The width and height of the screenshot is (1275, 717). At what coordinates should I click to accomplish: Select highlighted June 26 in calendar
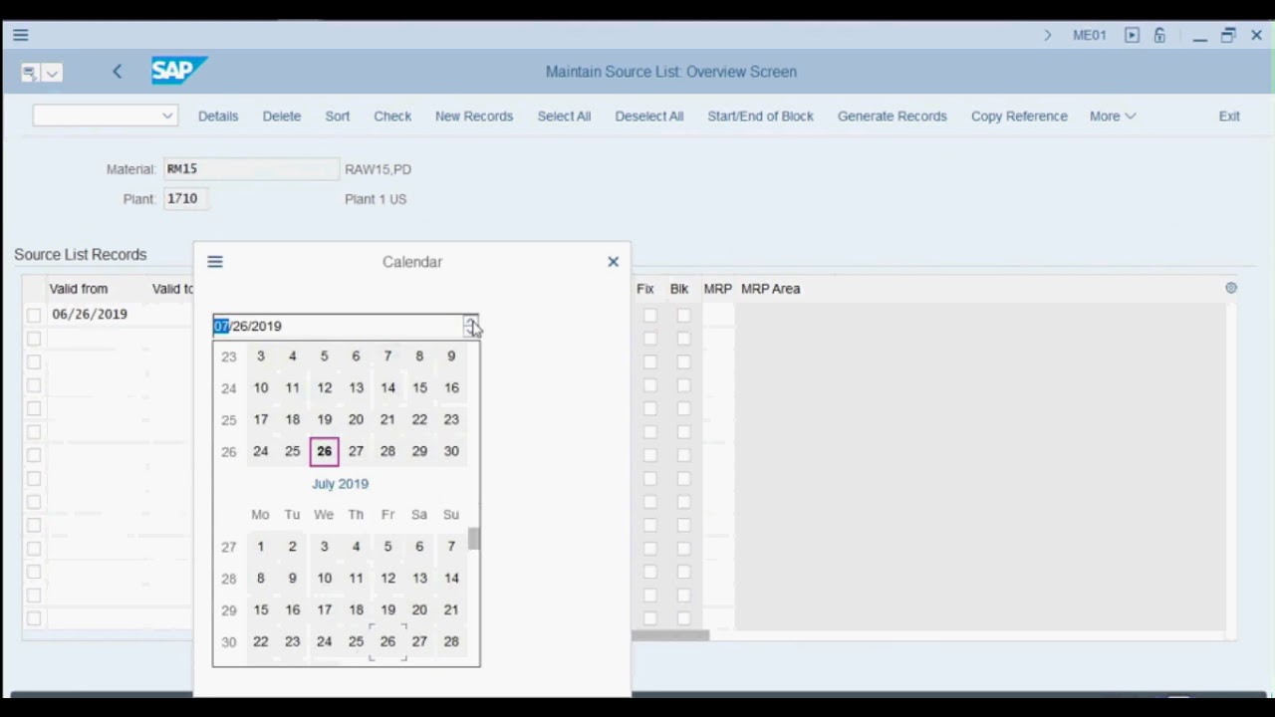click(324, 451)
